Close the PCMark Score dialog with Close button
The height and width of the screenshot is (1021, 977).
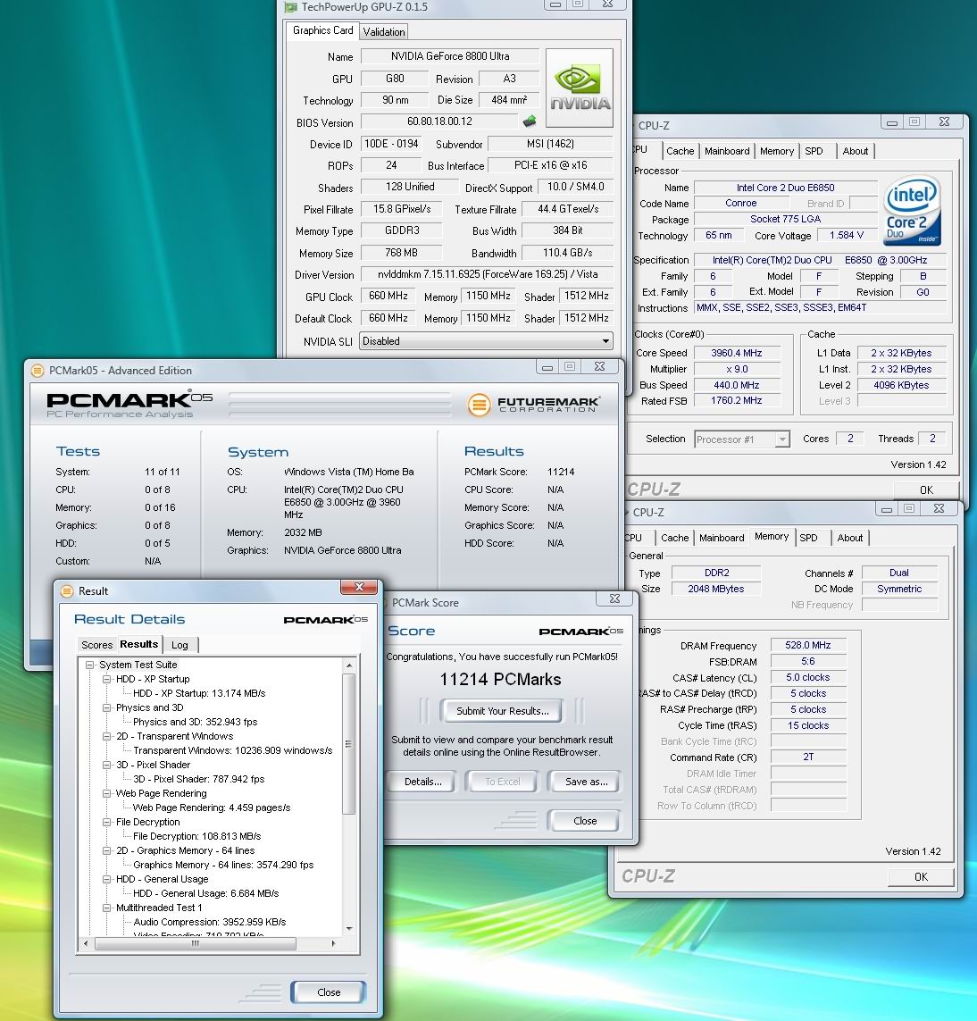pyautogui.click(x=585, y=821)
